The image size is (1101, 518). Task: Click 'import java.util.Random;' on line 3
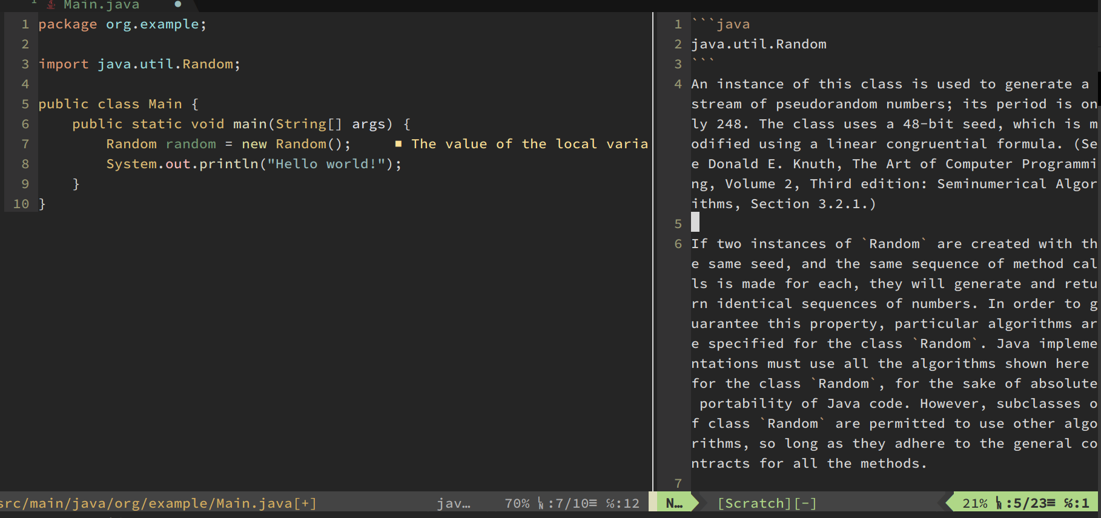pos(139,64)
